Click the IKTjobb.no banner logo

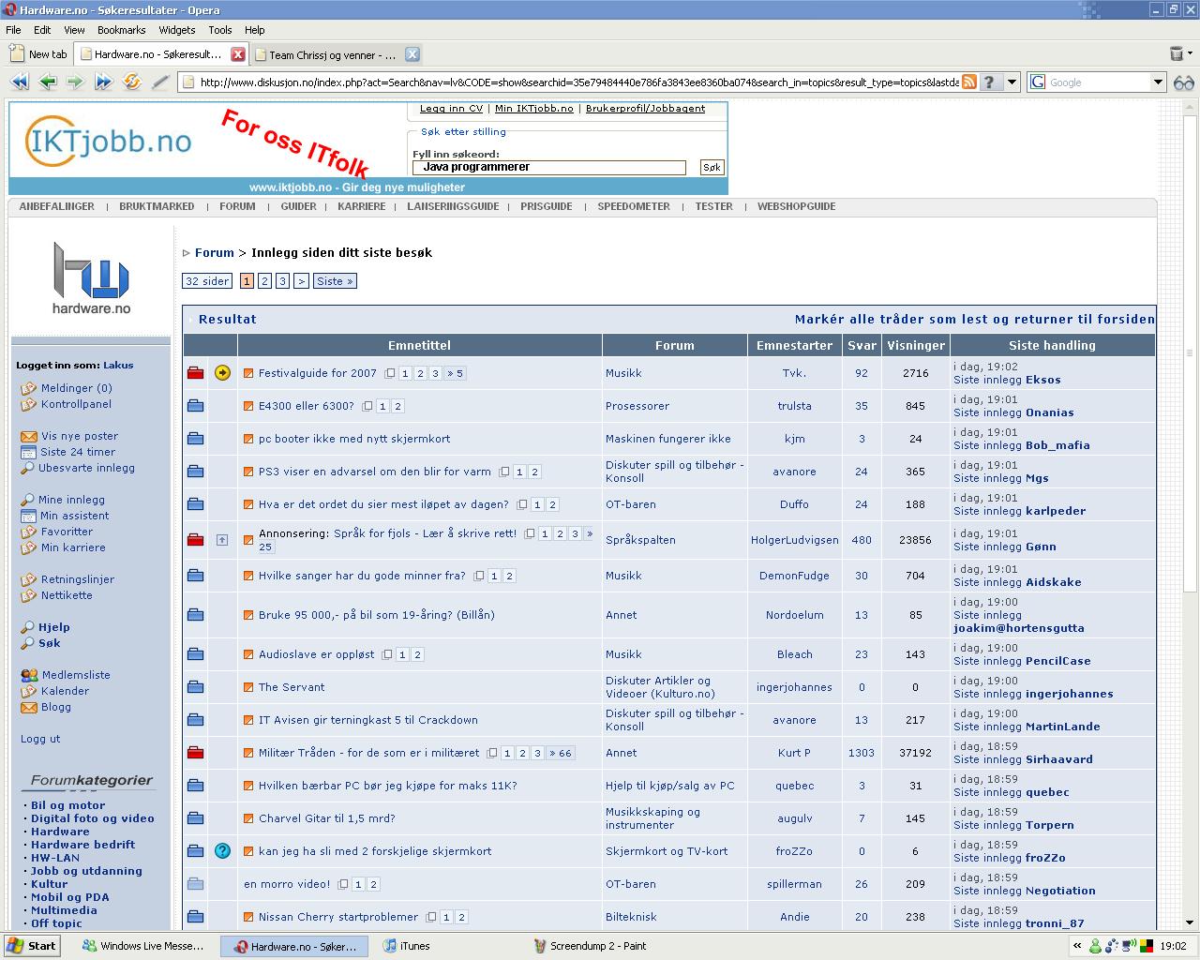tap(109, 142)
